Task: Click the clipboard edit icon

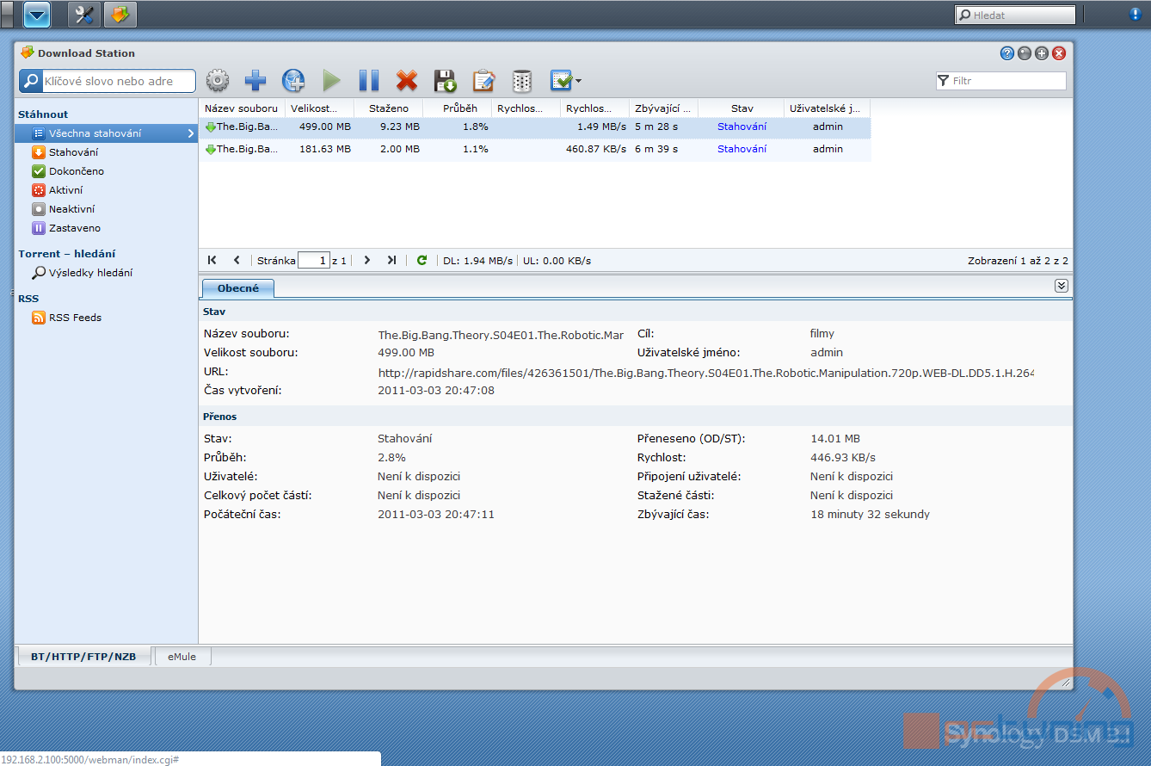Action: tap(483, 81)
